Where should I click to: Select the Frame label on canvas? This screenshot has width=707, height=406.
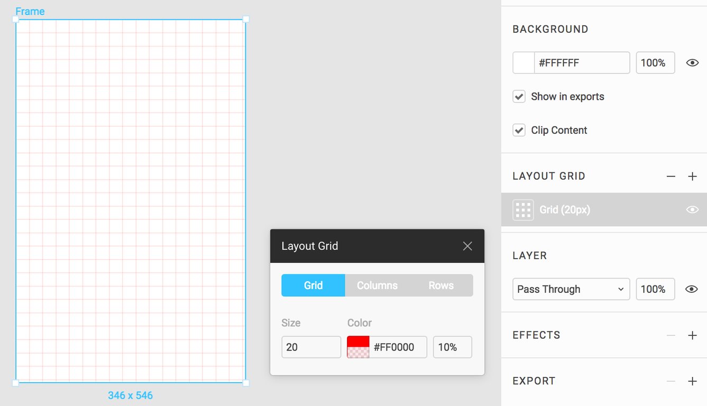click(30, 11)
